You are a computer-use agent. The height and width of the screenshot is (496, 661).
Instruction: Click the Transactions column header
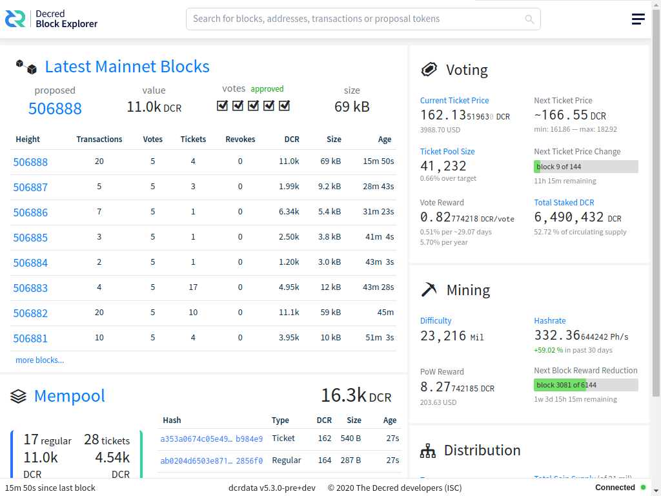pos(99,139)
